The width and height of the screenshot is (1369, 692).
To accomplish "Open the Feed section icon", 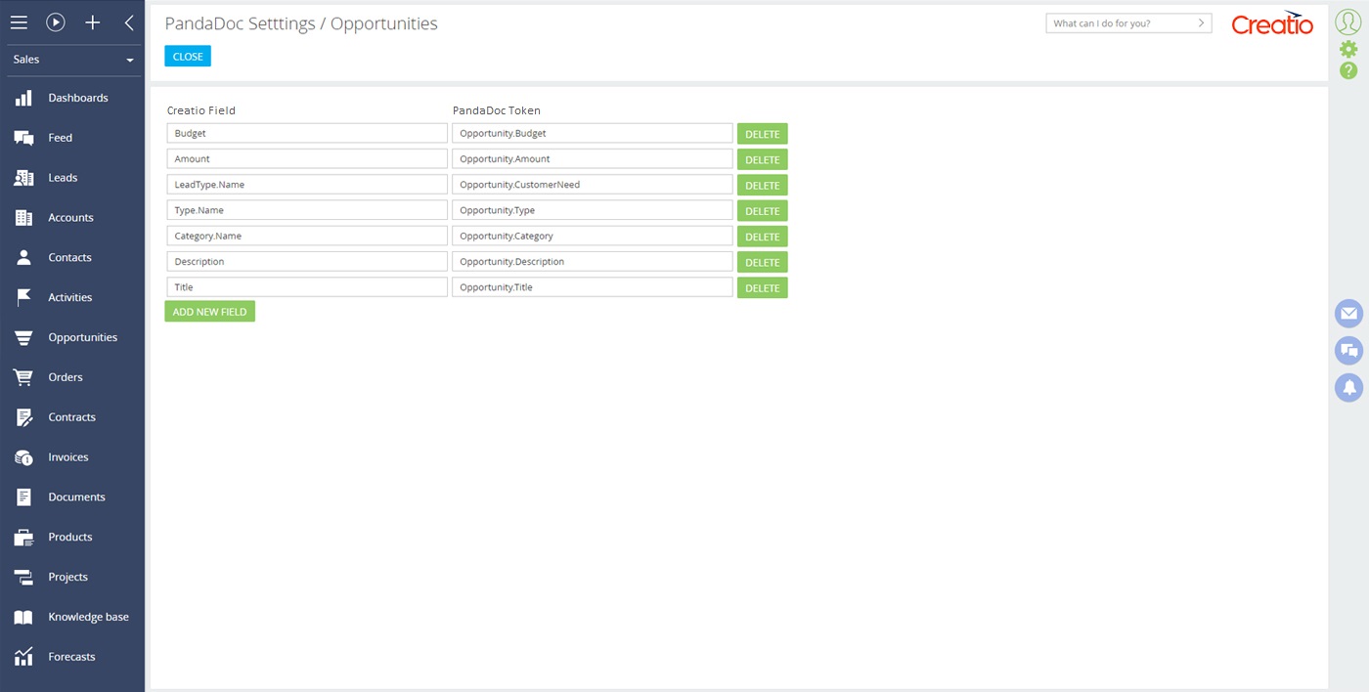I will [23, 138].
